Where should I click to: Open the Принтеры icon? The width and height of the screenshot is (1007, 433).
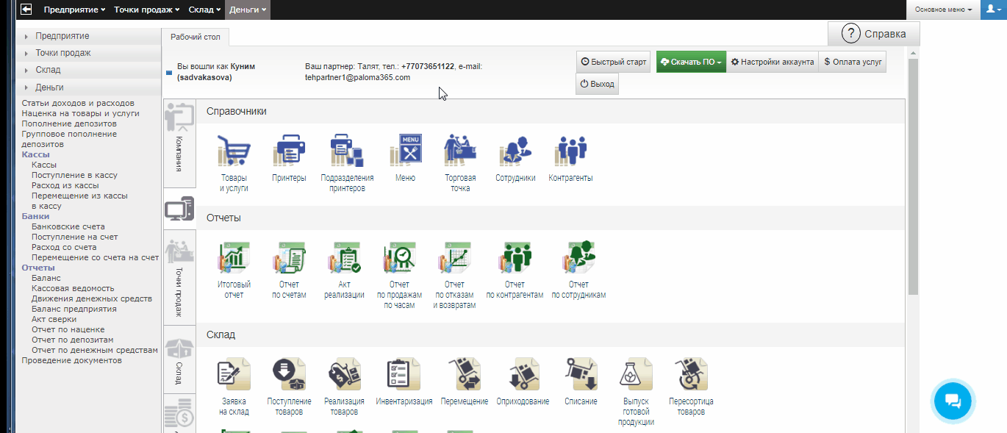(x=288, y=151)
